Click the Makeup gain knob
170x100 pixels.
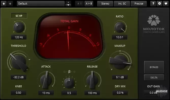pyautogui.click(x=120, y=62)
